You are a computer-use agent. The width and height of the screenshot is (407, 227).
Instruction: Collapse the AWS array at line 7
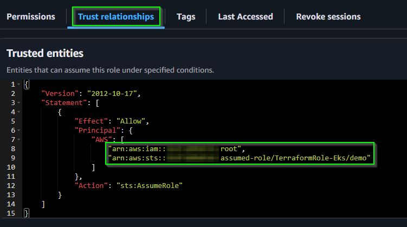tap(18, 140)
